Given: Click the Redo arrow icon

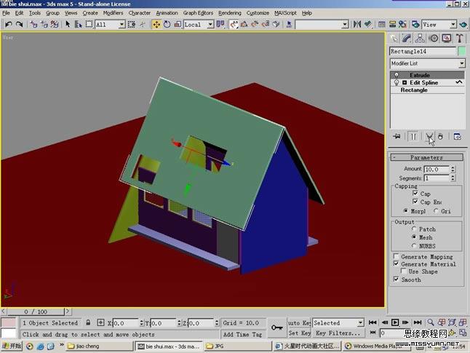Looking at the screenshot, I should pos(19,24).
